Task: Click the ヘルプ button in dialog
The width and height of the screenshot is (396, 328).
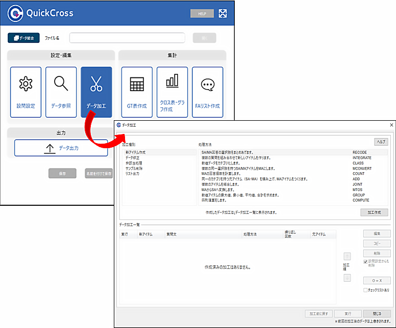Action: click(x=381, y=142)
